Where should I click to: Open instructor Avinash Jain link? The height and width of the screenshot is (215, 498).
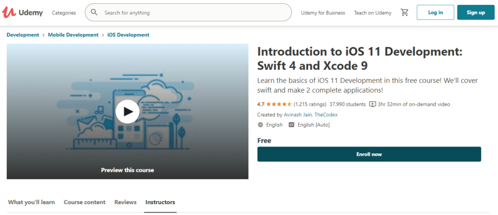pyautogui.click(x=298, y=115)
